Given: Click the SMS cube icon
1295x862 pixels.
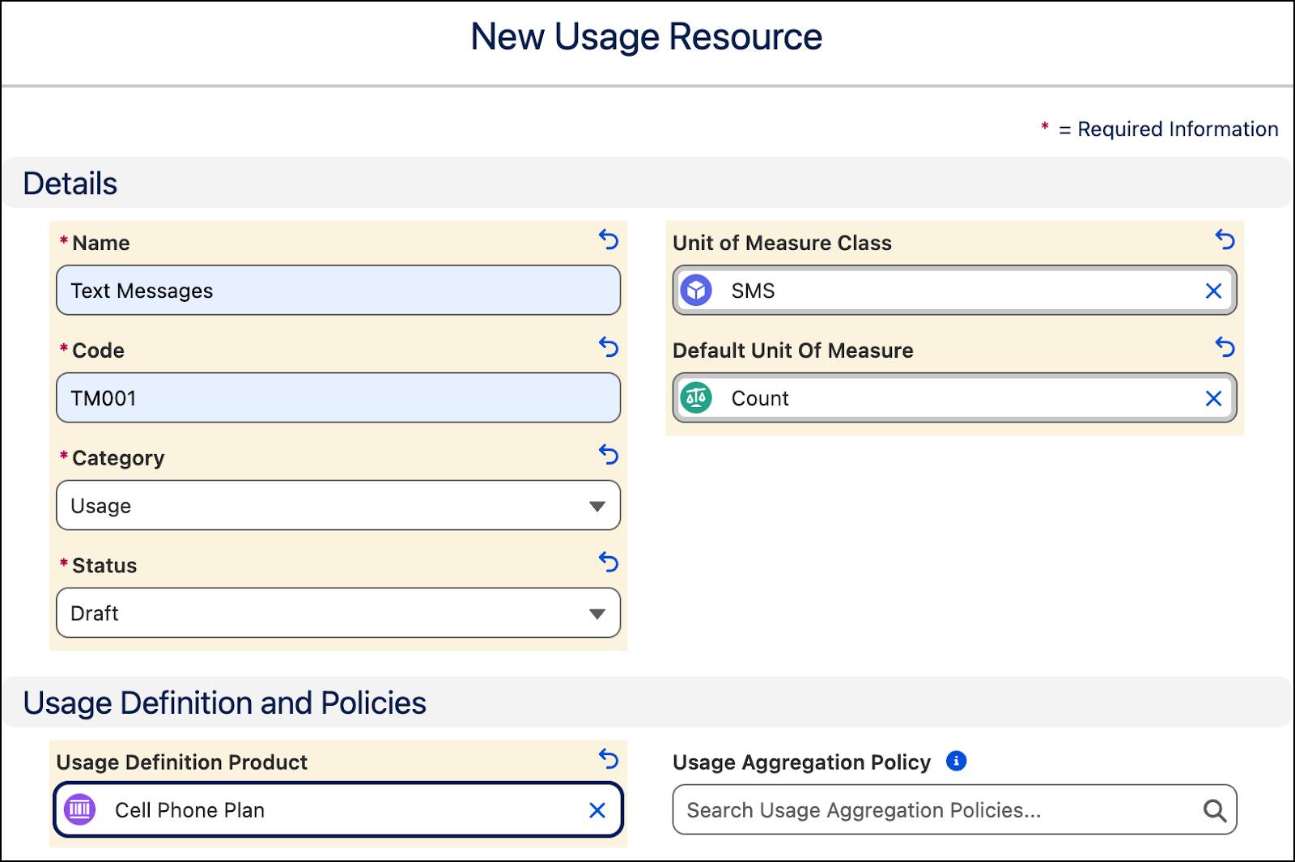Looking at the screenshot, I should 696,290.
